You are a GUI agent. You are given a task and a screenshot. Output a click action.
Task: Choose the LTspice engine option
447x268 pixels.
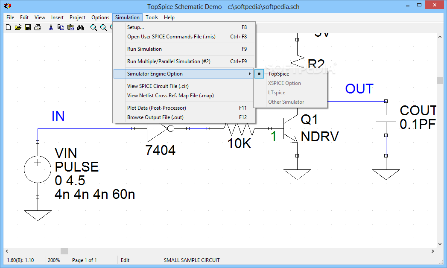tap(290, 93)
